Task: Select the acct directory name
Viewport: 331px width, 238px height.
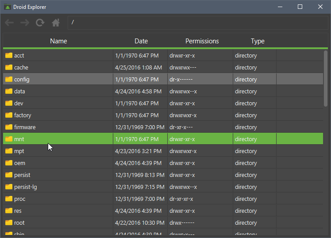Action: pos(19,55)
